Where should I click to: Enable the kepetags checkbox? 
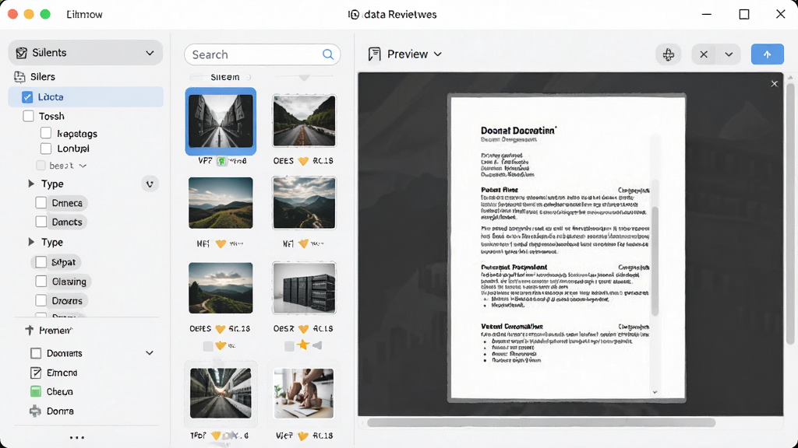46,133
